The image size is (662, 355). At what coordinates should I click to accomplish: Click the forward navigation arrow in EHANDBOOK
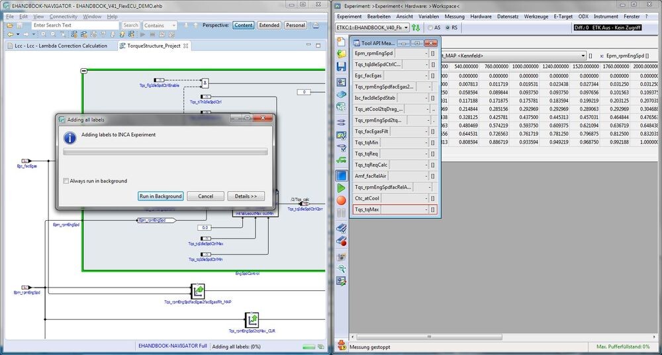click(26, 34)
